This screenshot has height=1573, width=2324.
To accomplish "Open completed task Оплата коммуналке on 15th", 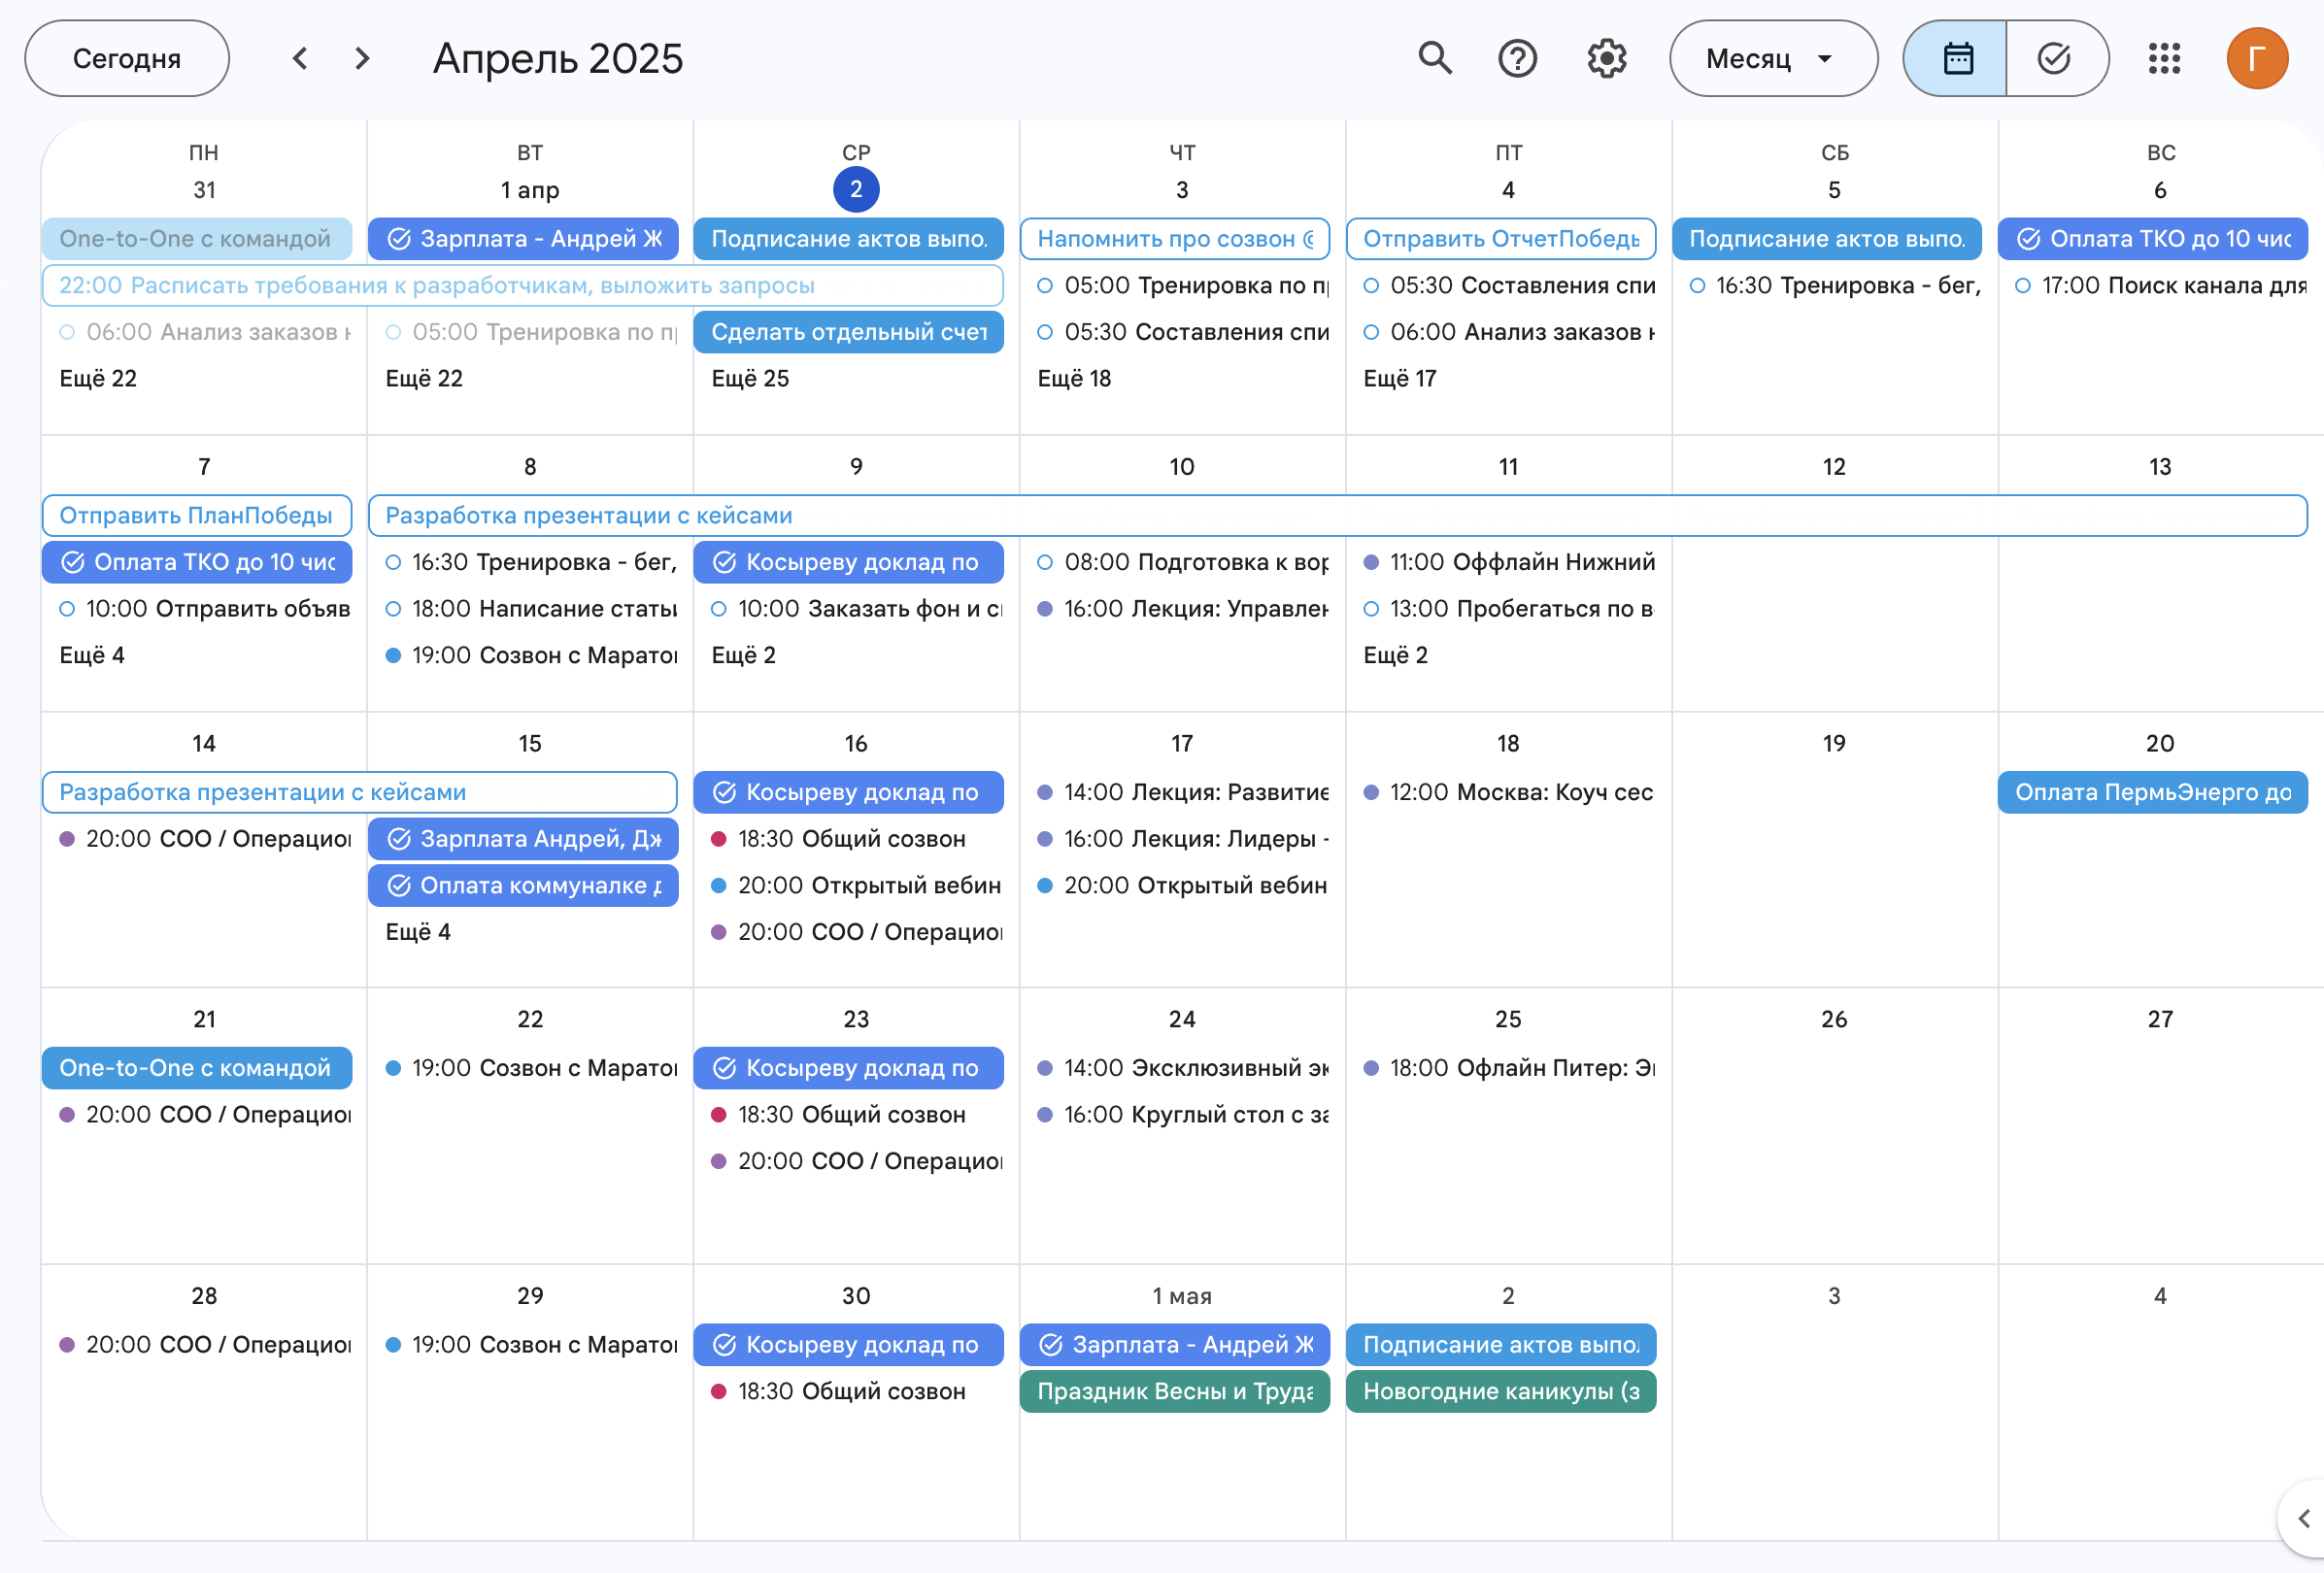I will [523, 885].
